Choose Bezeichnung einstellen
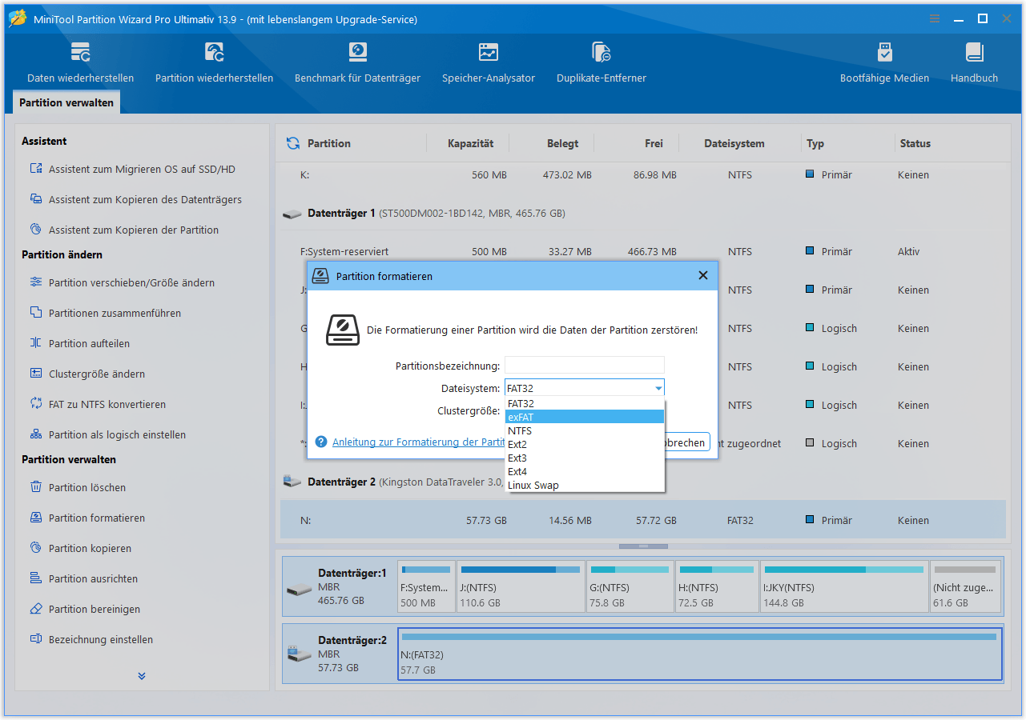 click(91, 639)
